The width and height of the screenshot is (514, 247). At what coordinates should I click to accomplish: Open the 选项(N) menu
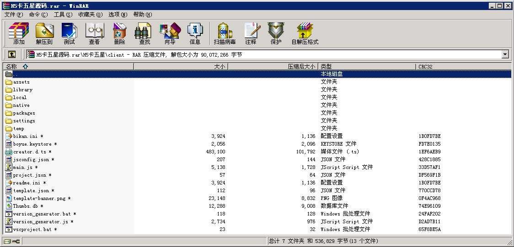tap(118, 15)
